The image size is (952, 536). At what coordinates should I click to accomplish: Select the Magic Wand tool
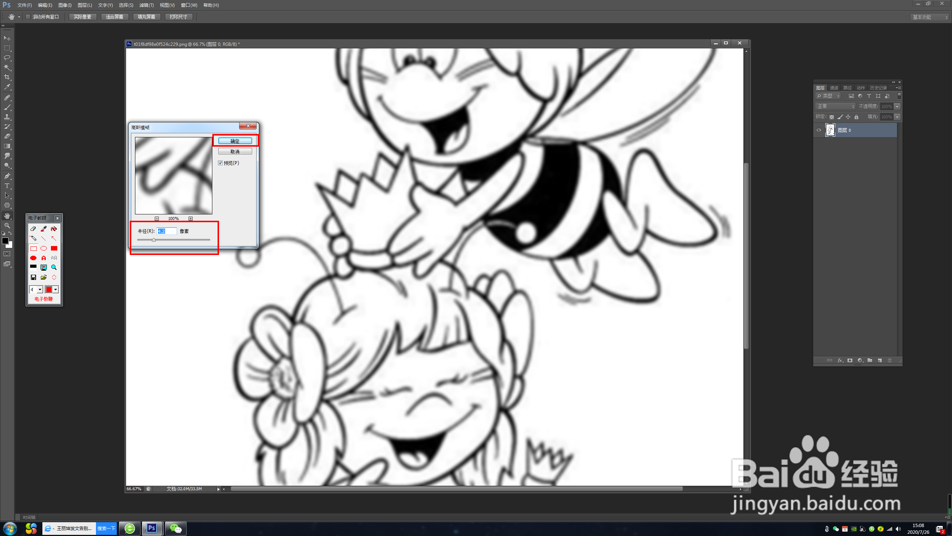[x=7, y=67]
